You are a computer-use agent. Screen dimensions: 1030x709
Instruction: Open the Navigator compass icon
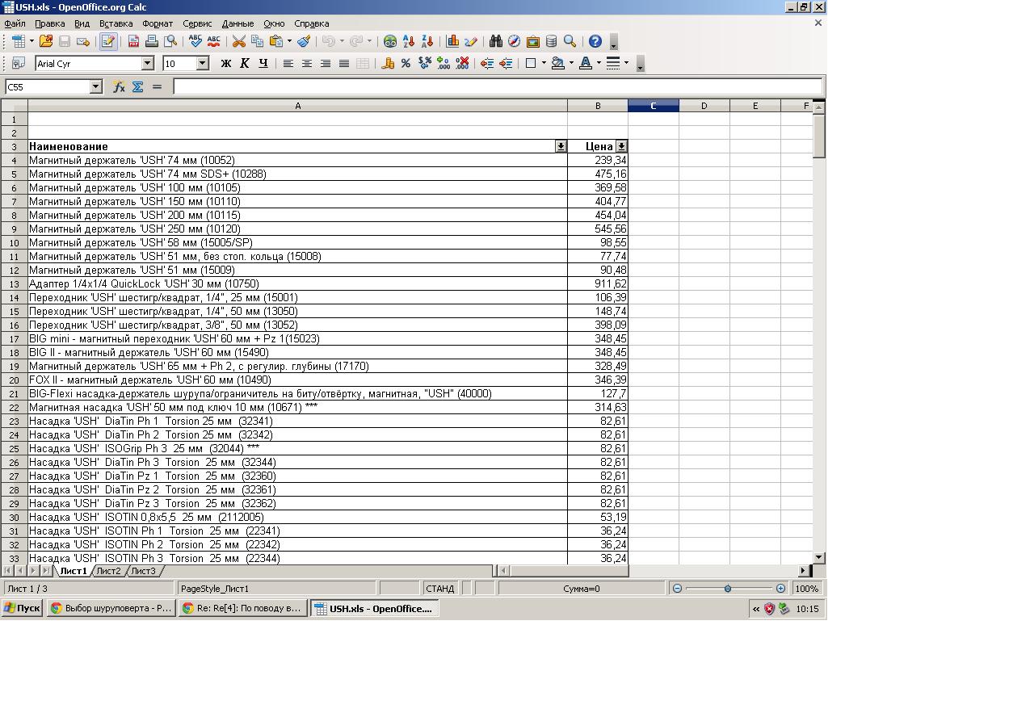pyautogui.click(x=514, y=41)
